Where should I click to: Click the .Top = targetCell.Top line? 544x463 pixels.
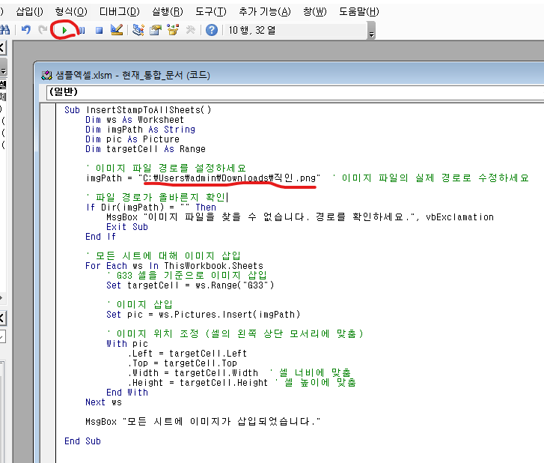[182, 363]
